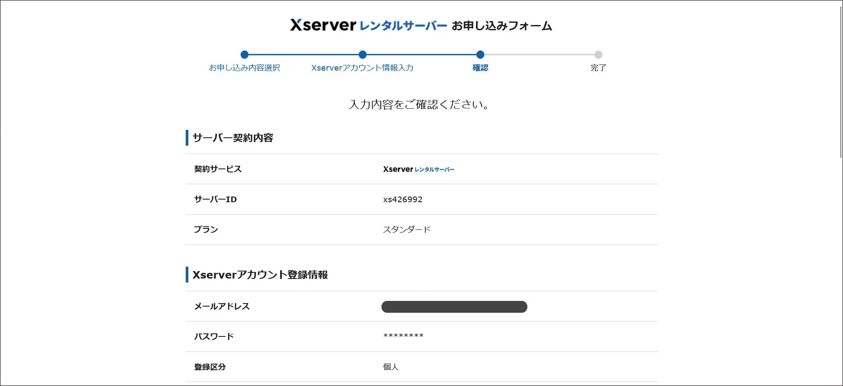This screenshot has height=386, width=843.
Task: Click the 登録区分 row label
Action: click(x=210, y=367)
